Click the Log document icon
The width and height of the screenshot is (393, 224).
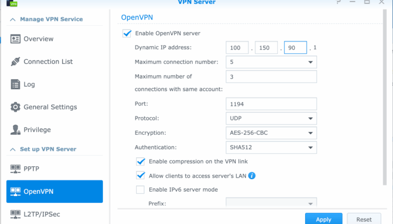(x=15, y=84)
